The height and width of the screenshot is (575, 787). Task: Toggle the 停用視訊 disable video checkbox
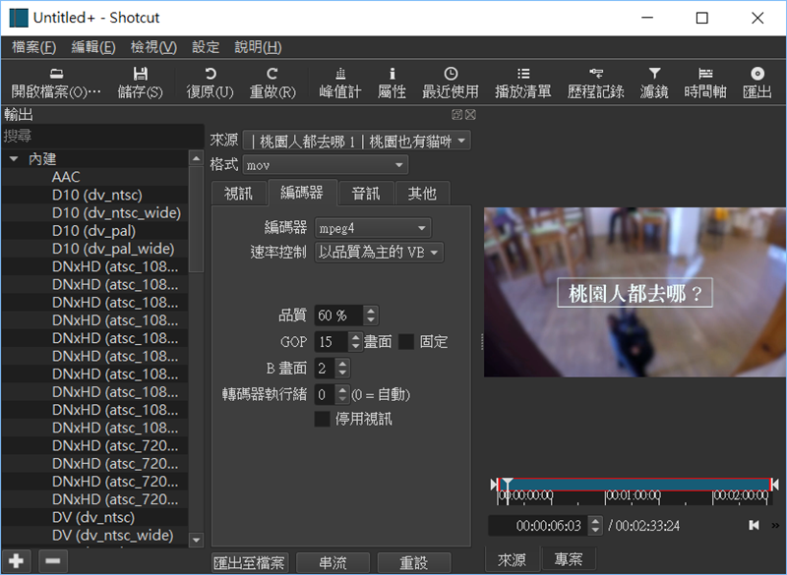coord(322,419)
